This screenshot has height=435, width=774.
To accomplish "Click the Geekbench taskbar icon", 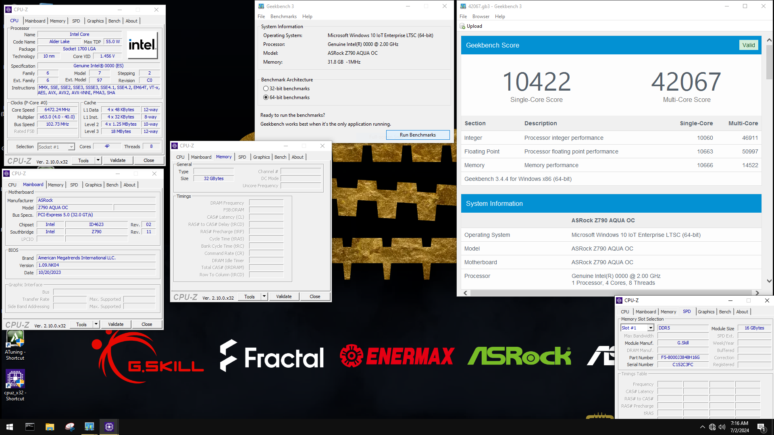I will (89, 427).
